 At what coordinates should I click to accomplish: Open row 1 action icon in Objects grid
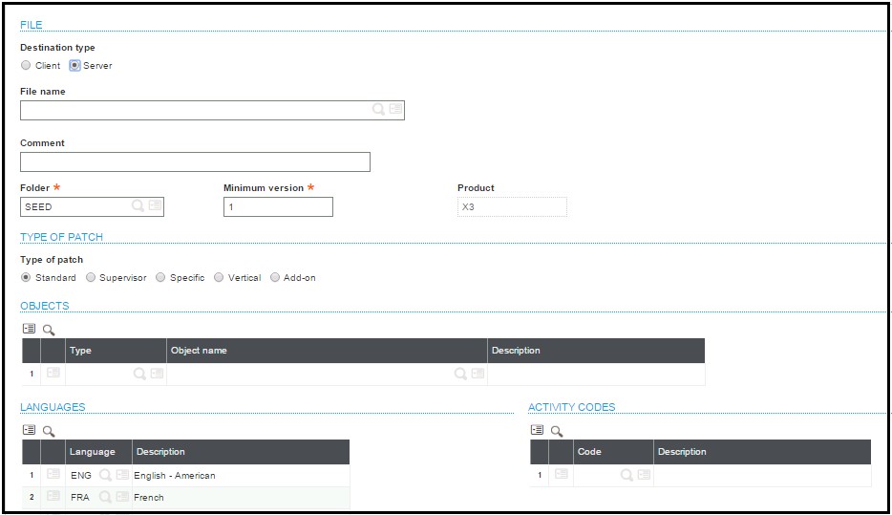[x=53, y=373]
